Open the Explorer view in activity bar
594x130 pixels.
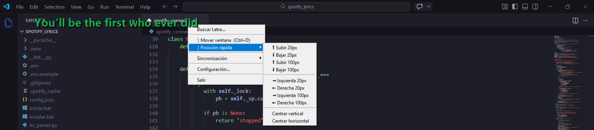[x=8, y=23]
